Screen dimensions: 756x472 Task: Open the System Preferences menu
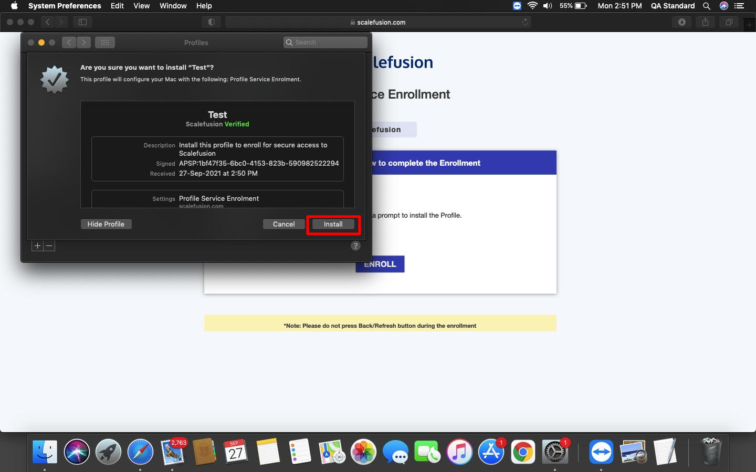click(x=65, y=6)
